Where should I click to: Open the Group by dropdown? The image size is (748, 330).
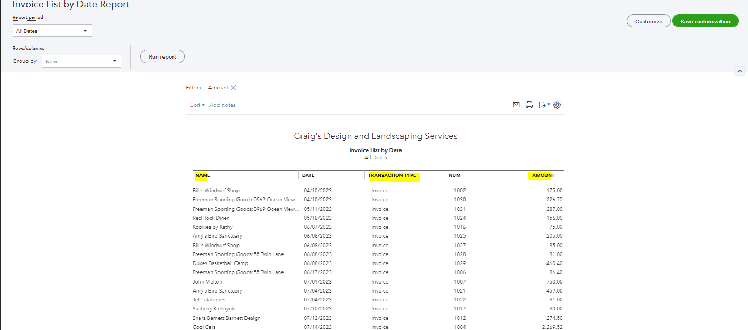click(81, 61)
